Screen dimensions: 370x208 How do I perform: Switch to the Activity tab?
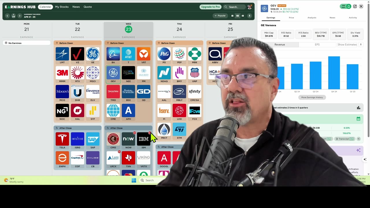[353, 18]
